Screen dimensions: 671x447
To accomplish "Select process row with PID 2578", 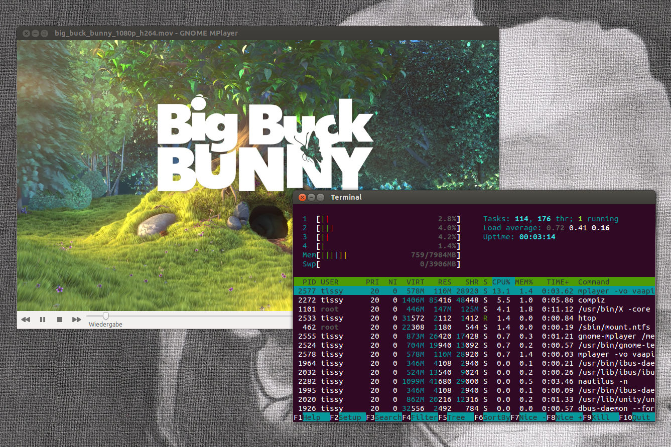I will (x=474, y=354).
